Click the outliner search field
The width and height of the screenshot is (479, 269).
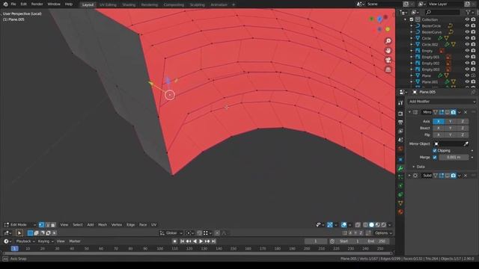click(442, 12)
